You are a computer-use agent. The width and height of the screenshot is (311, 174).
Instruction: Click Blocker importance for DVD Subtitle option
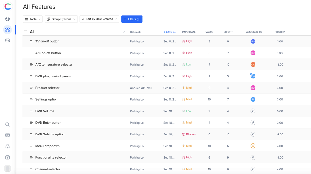click(x=189, y=134)
